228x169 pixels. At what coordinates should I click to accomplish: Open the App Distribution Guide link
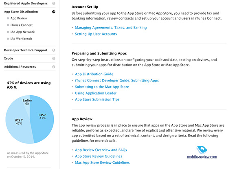94,74
